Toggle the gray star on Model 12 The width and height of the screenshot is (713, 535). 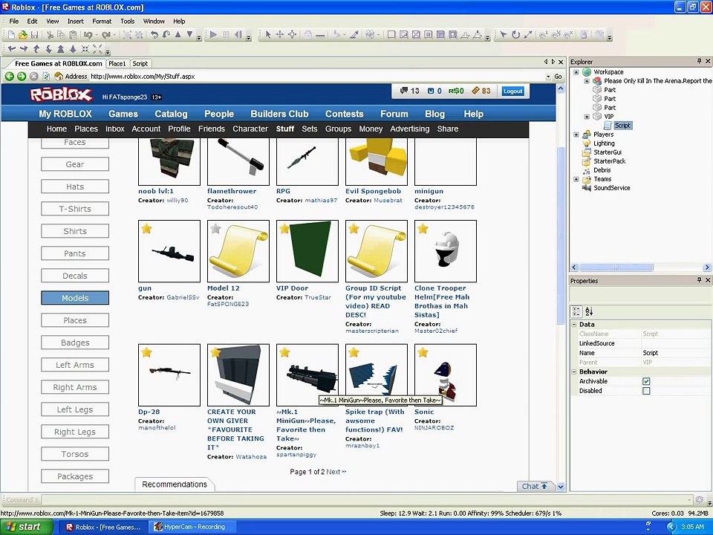click(215, 228)
